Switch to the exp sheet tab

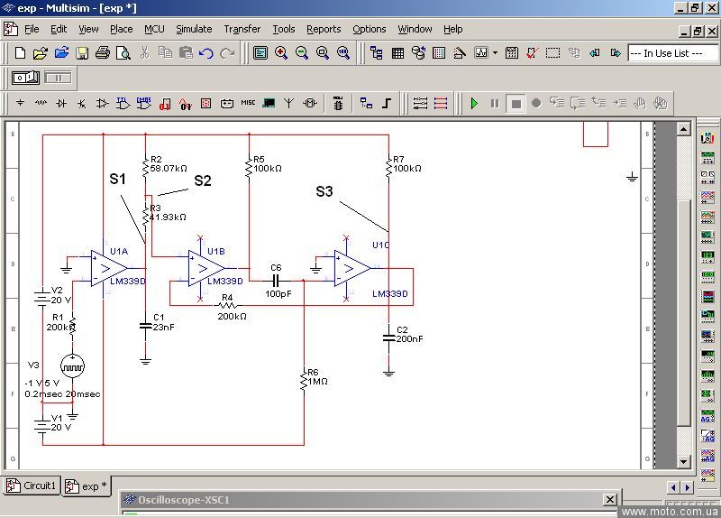[x=87, y=486]
